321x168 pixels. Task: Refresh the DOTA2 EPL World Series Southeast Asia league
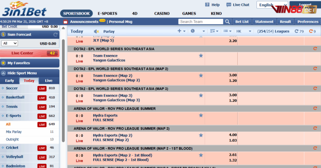tap(315, 49)
